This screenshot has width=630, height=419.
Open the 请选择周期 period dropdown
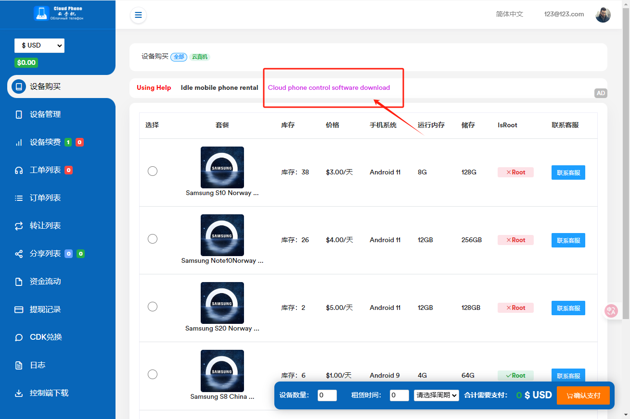click(437, 395)
